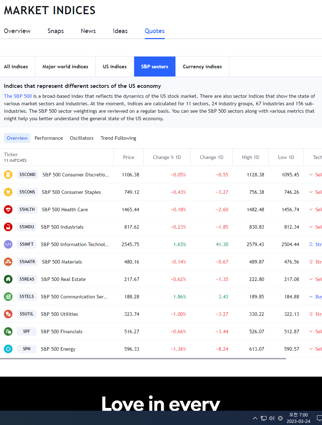The height and width of the screenshot is (425, 322).
Task: Click the 'Love in every' banner advertisement
Action: pyautogui.click(x=161, y=394)
